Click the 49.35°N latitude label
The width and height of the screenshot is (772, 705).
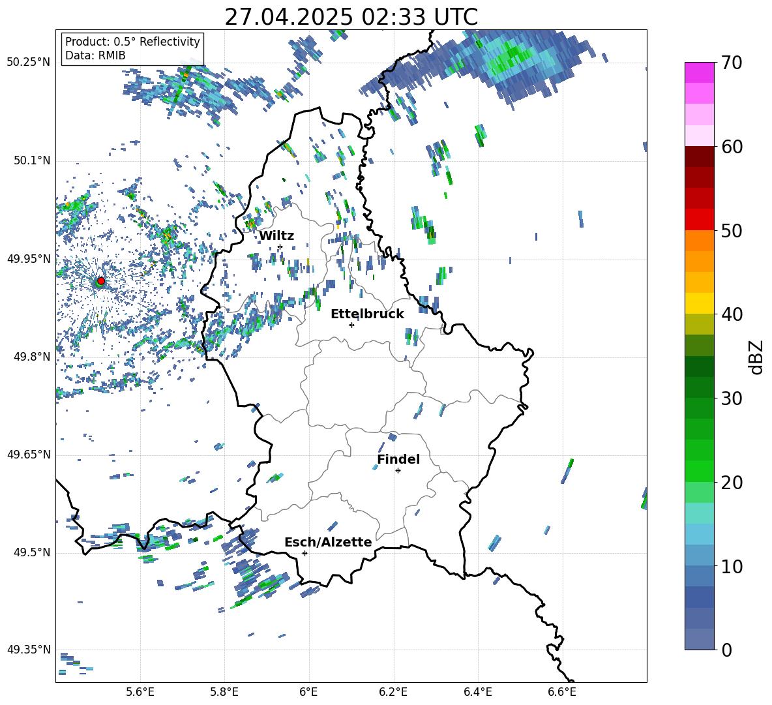[29, 650]
